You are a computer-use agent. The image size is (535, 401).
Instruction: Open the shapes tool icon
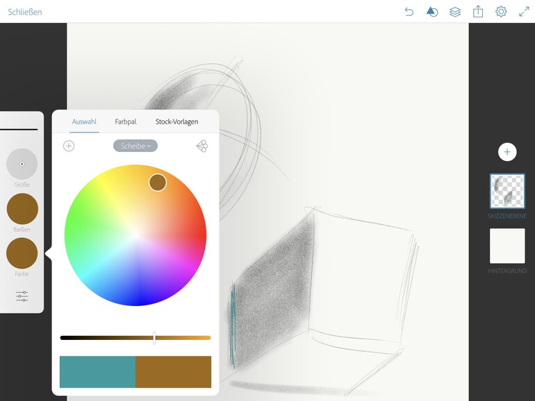coord(432,12)
